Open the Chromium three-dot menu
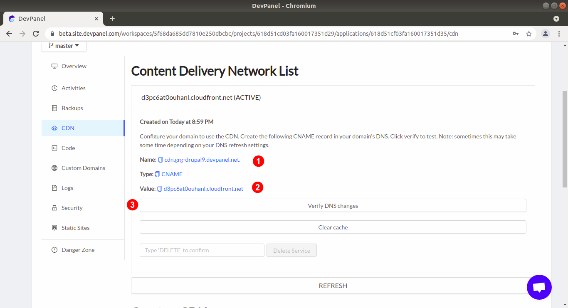568x308 pixels. point(559,34)
